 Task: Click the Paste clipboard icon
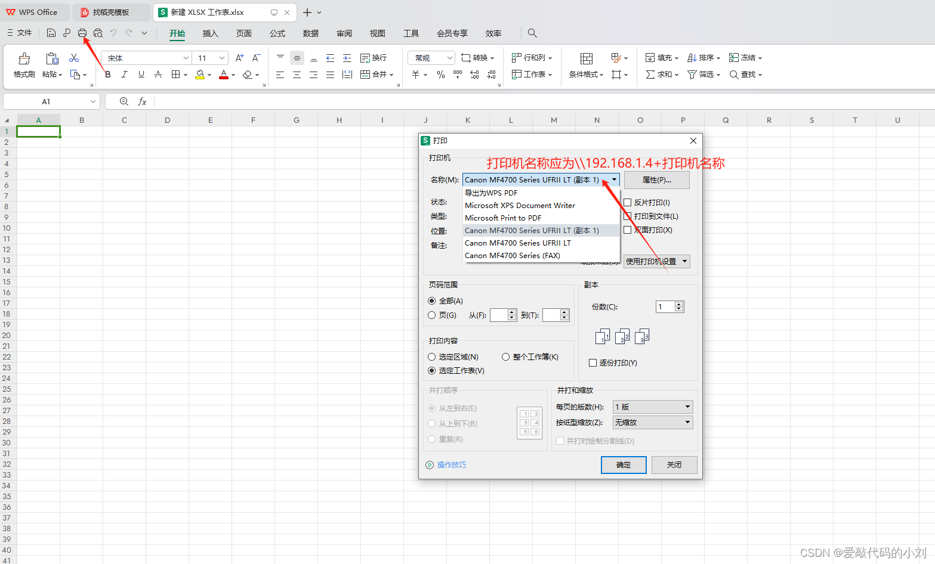point(52,58)
